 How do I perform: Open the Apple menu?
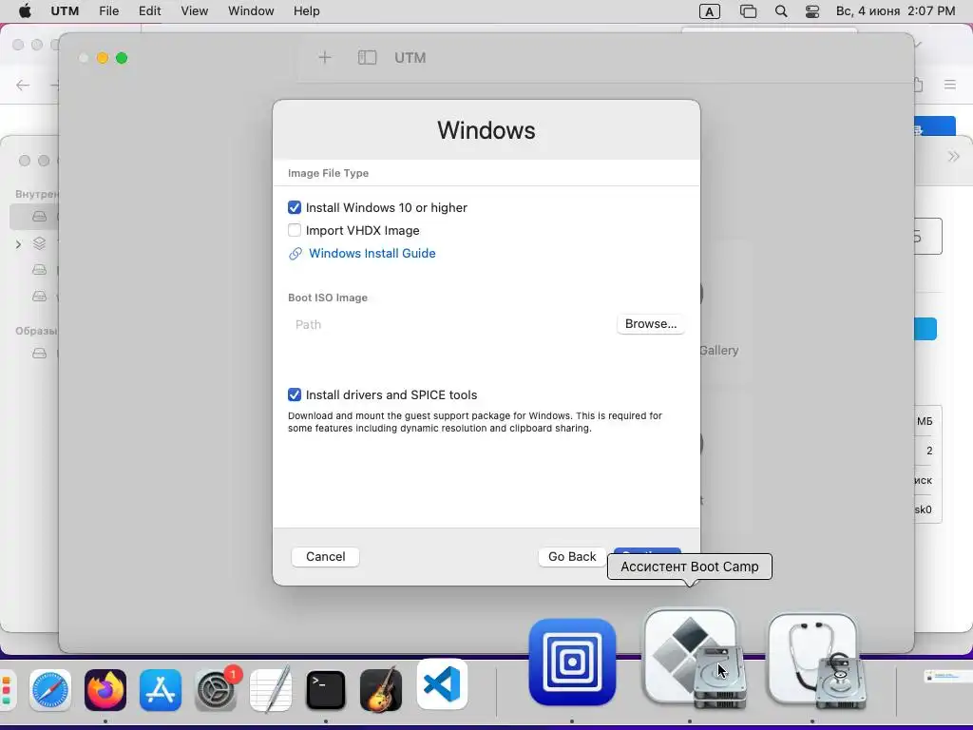tap(25, 11)
